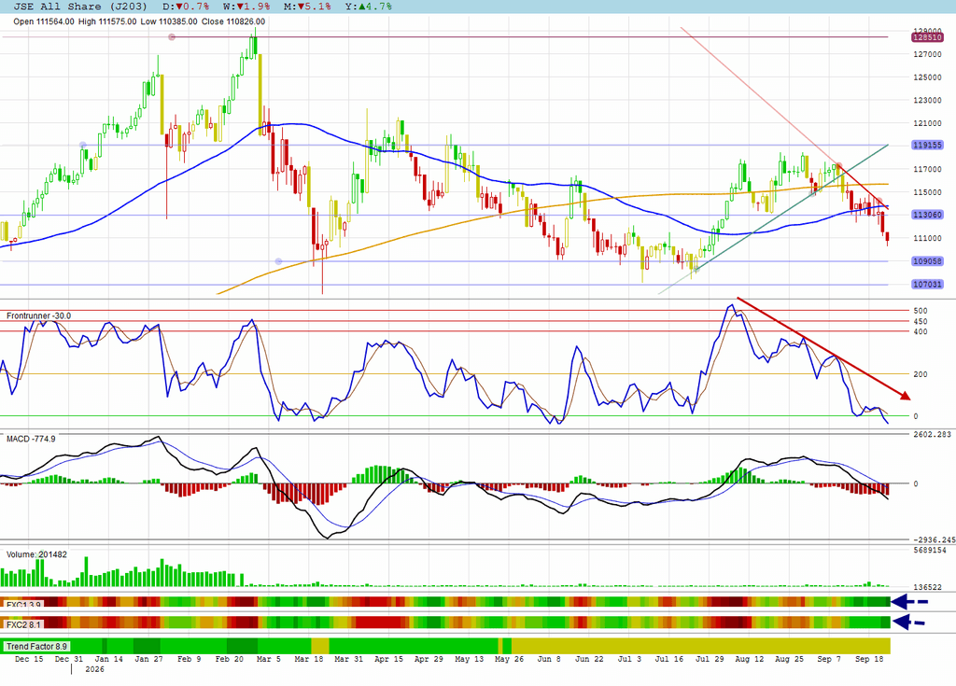This screenshot has width=956, height=686.
Task: Select the 113060 support level label
Action: click(927, 215)
